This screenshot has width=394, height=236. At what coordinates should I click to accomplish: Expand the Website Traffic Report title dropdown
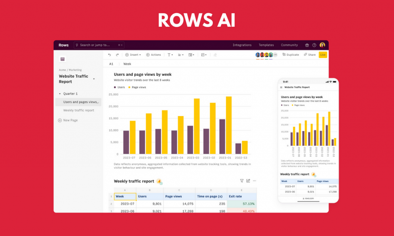94,79
